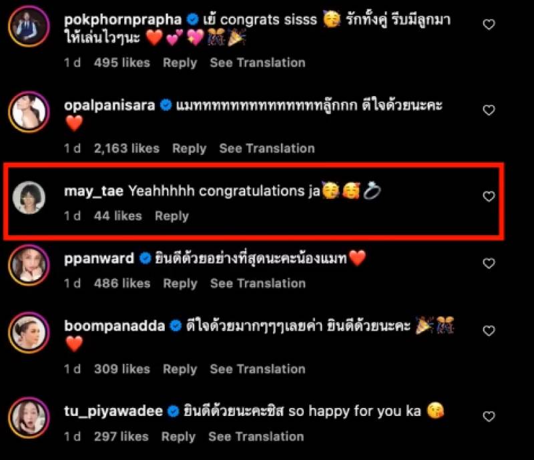Reply to boompanadda's comment
This screenshot has height=460, width=534.
(x=180, y=369)
